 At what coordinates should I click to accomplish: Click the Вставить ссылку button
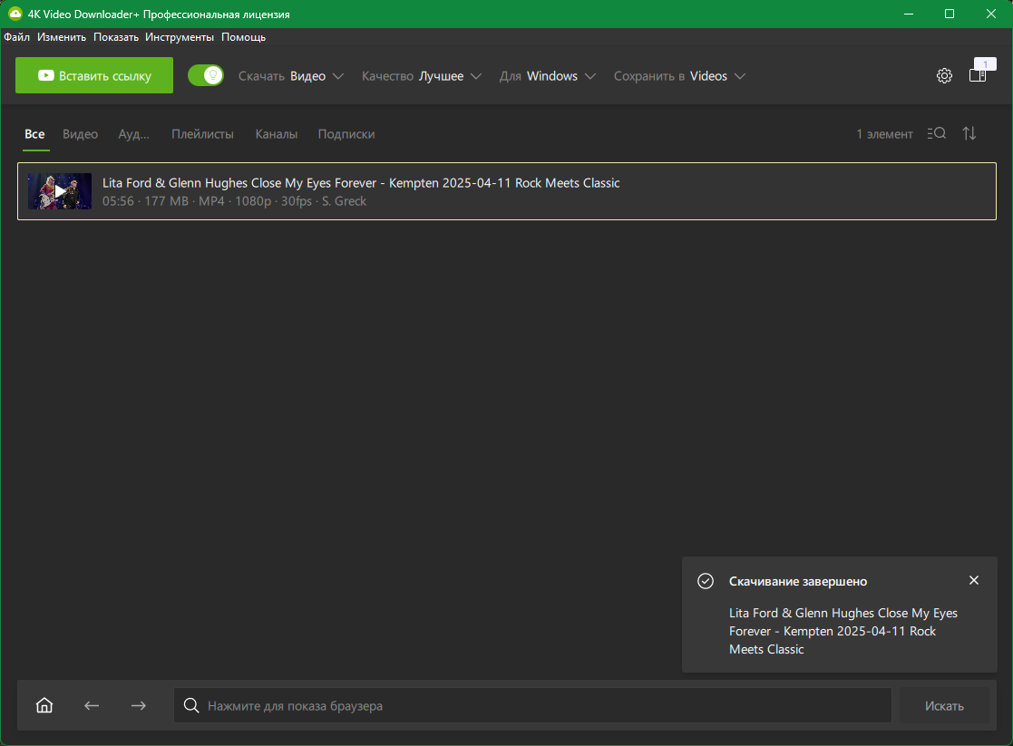[x=94, y=75]
